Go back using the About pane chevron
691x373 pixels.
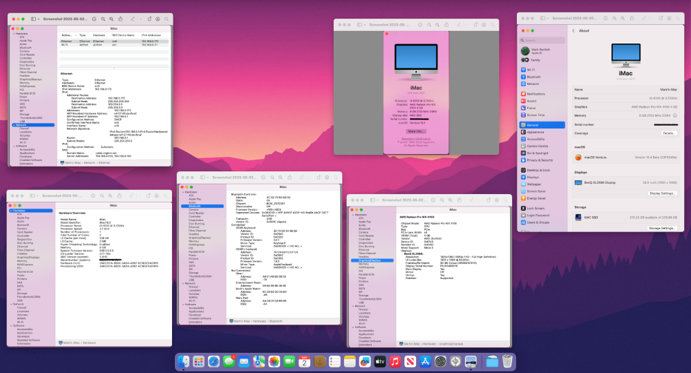[574, 31]
